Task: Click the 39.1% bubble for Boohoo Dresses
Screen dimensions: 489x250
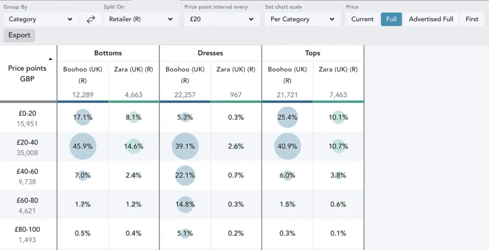Action: pyautogui.click(x=185, y=146)
